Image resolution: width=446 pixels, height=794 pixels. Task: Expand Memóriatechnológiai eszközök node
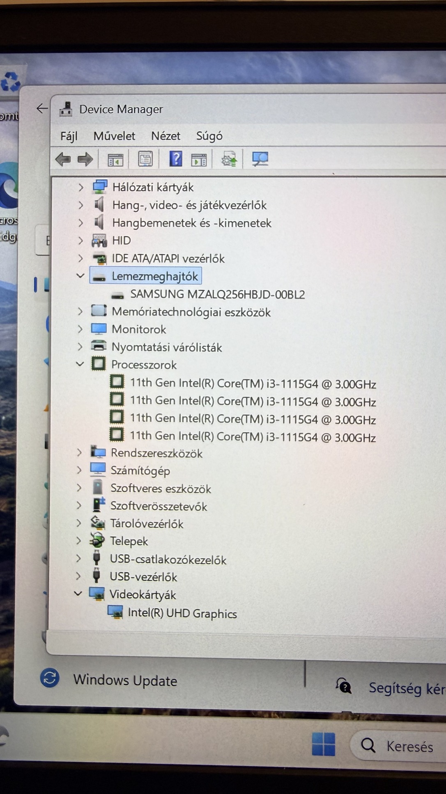(x=80, y=312)
